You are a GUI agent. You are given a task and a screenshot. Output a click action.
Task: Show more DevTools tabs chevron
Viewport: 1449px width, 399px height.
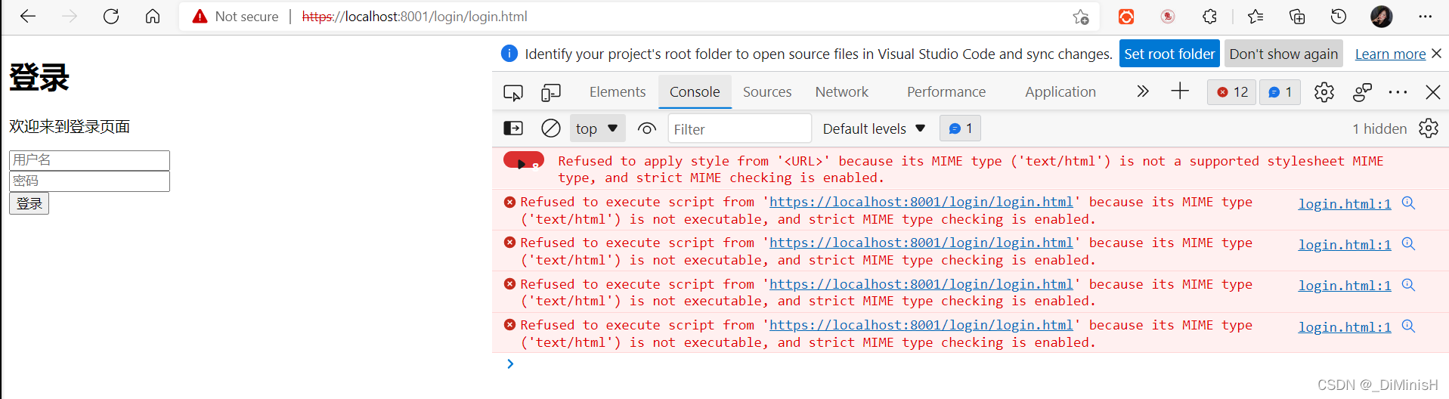tap(1143, 91)
